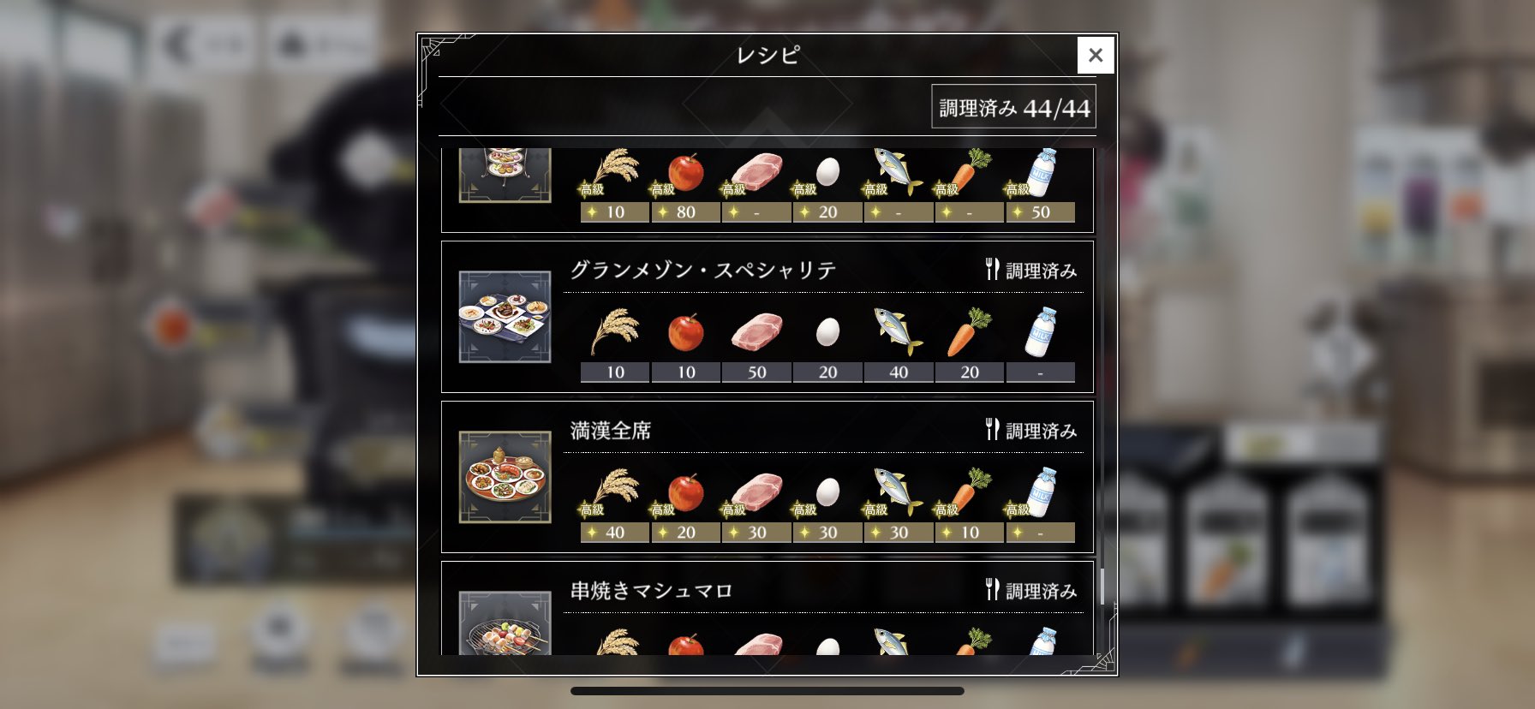Tap wheat icon in グランメゾン・スペシャリテ row
Viewport: 1535px width, 709px height.
coord(615,331)
